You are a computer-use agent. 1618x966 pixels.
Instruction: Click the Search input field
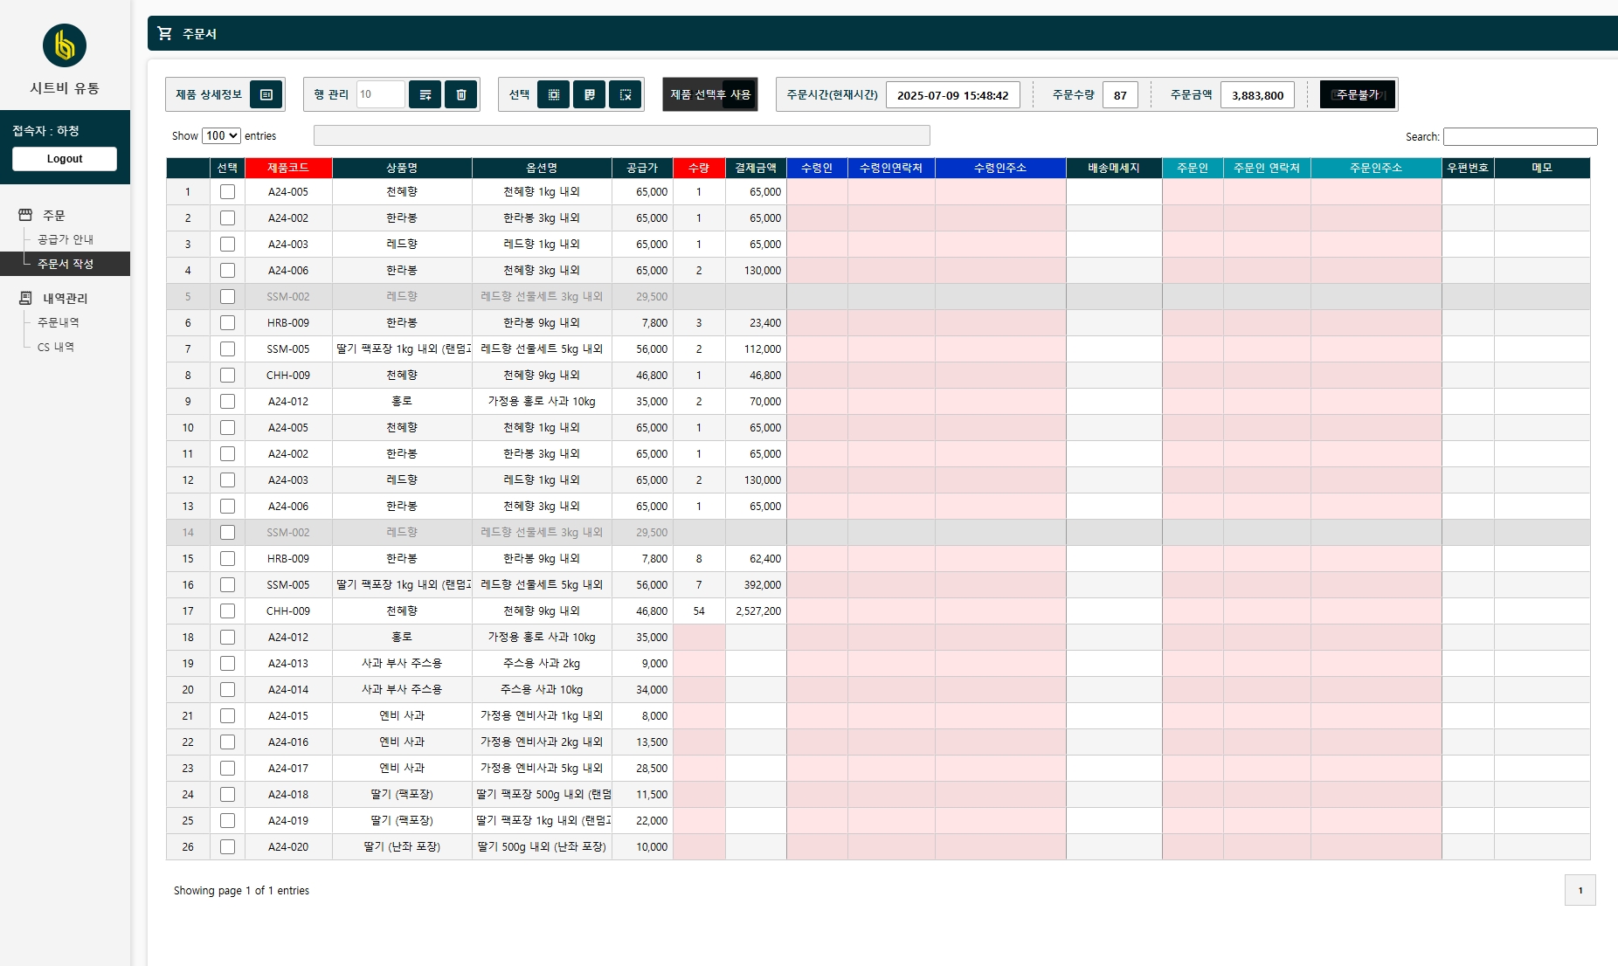pos(1519,136)
